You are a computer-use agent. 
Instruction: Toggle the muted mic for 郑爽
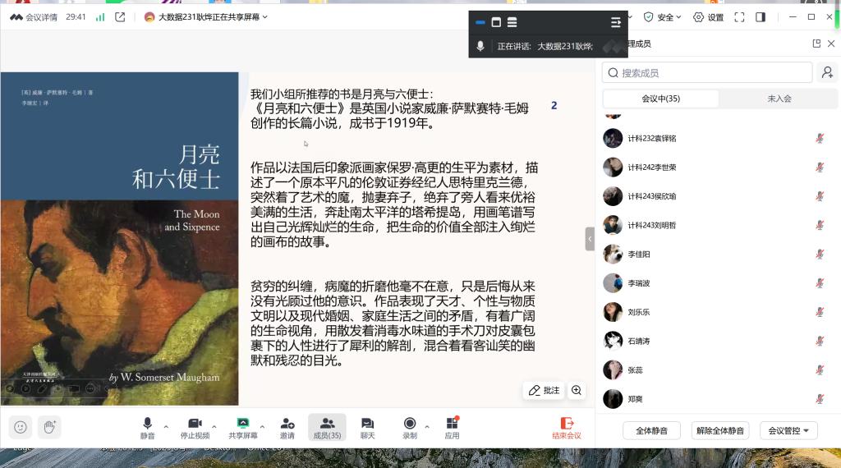tap(820, 399)
